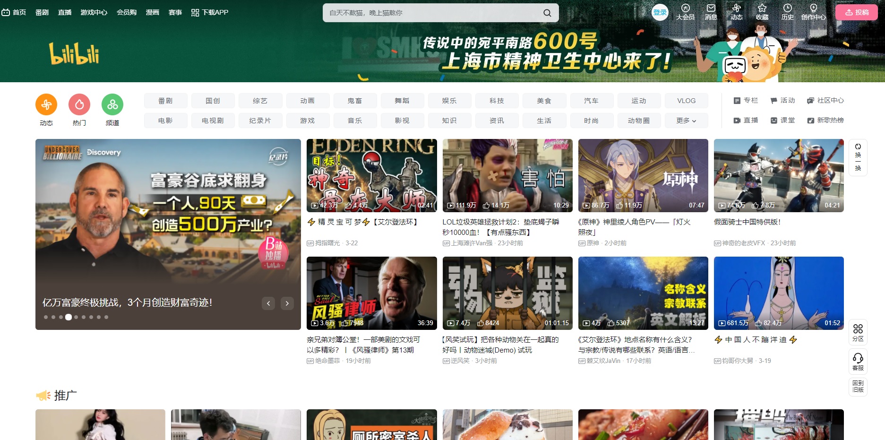Select the VLOG category tag
Image resolution: width=885 pixels, height=440 pixels.
[x=686, y=101]
